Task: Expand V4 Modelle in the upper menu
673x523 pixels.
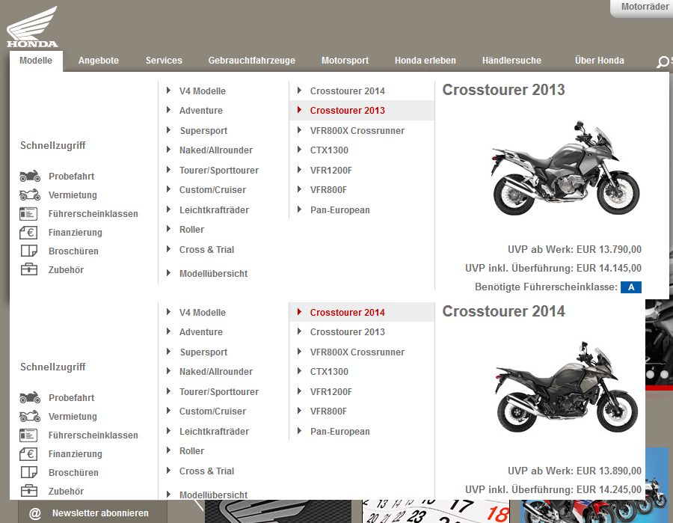Action: (x=202, y=91)
